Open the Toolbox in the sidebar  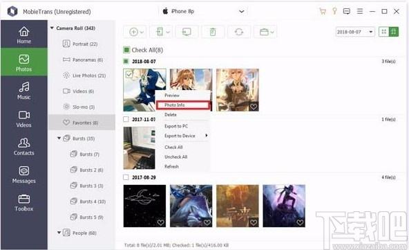pyautogui.click(x=23, y=202)
